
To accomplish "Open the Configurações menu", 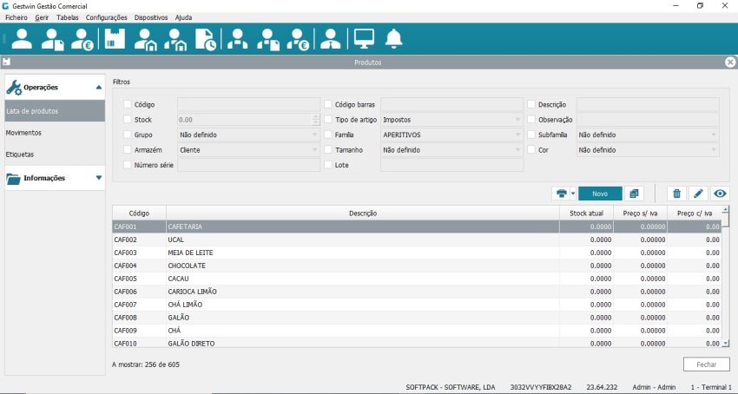I will (x=107, y=17).
